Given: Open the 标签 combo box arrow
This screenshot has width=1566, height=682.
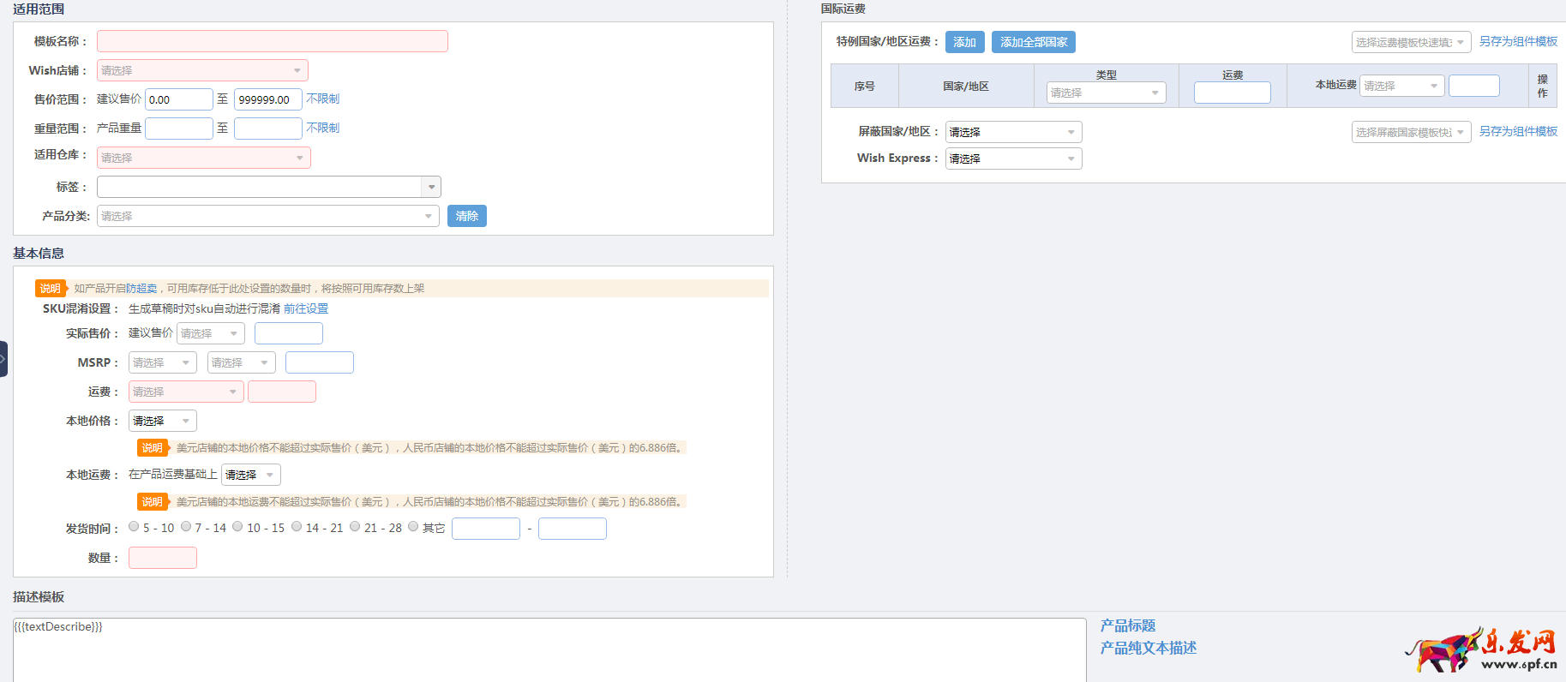Looking at the screenshot, I should (x=431, y=187).
